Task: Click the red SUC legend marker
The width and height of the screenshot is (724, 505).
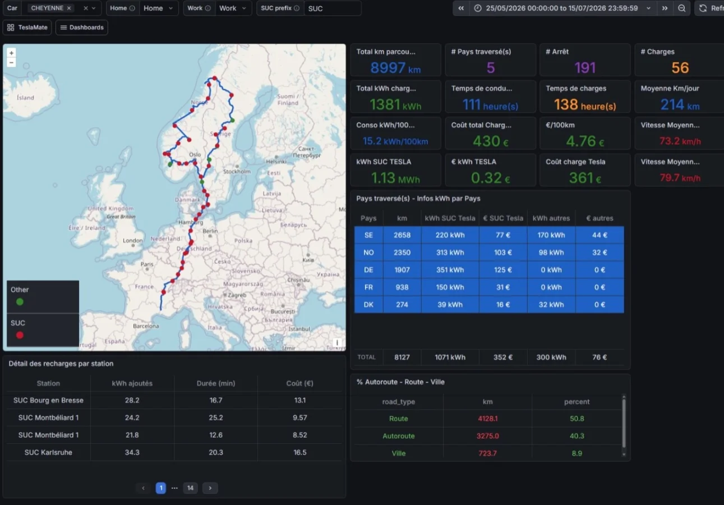Action: [20, 335]
